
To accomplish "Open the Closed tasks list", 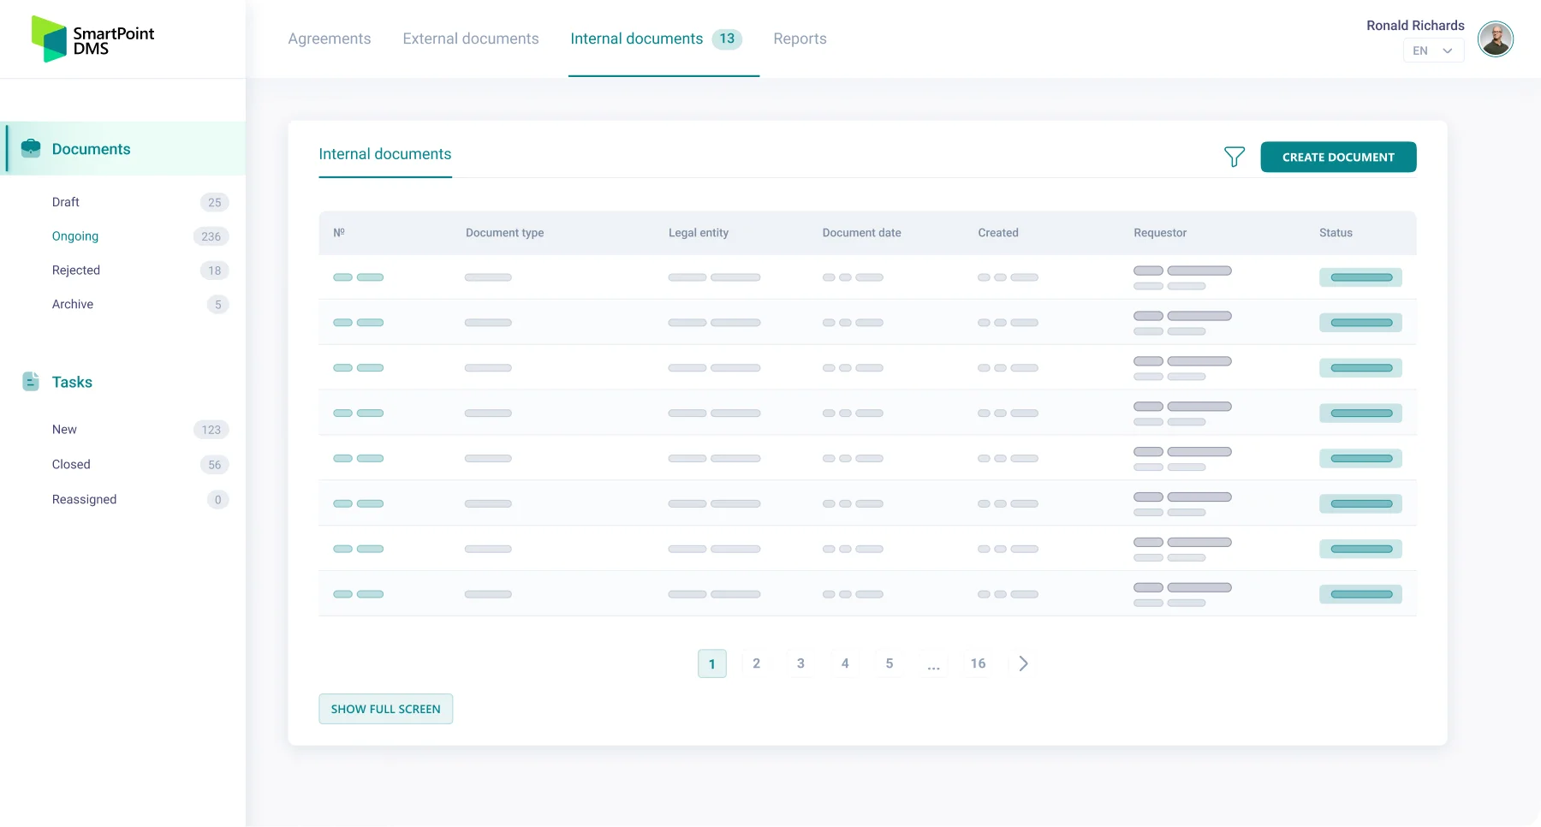I will [x=71, y=464].
